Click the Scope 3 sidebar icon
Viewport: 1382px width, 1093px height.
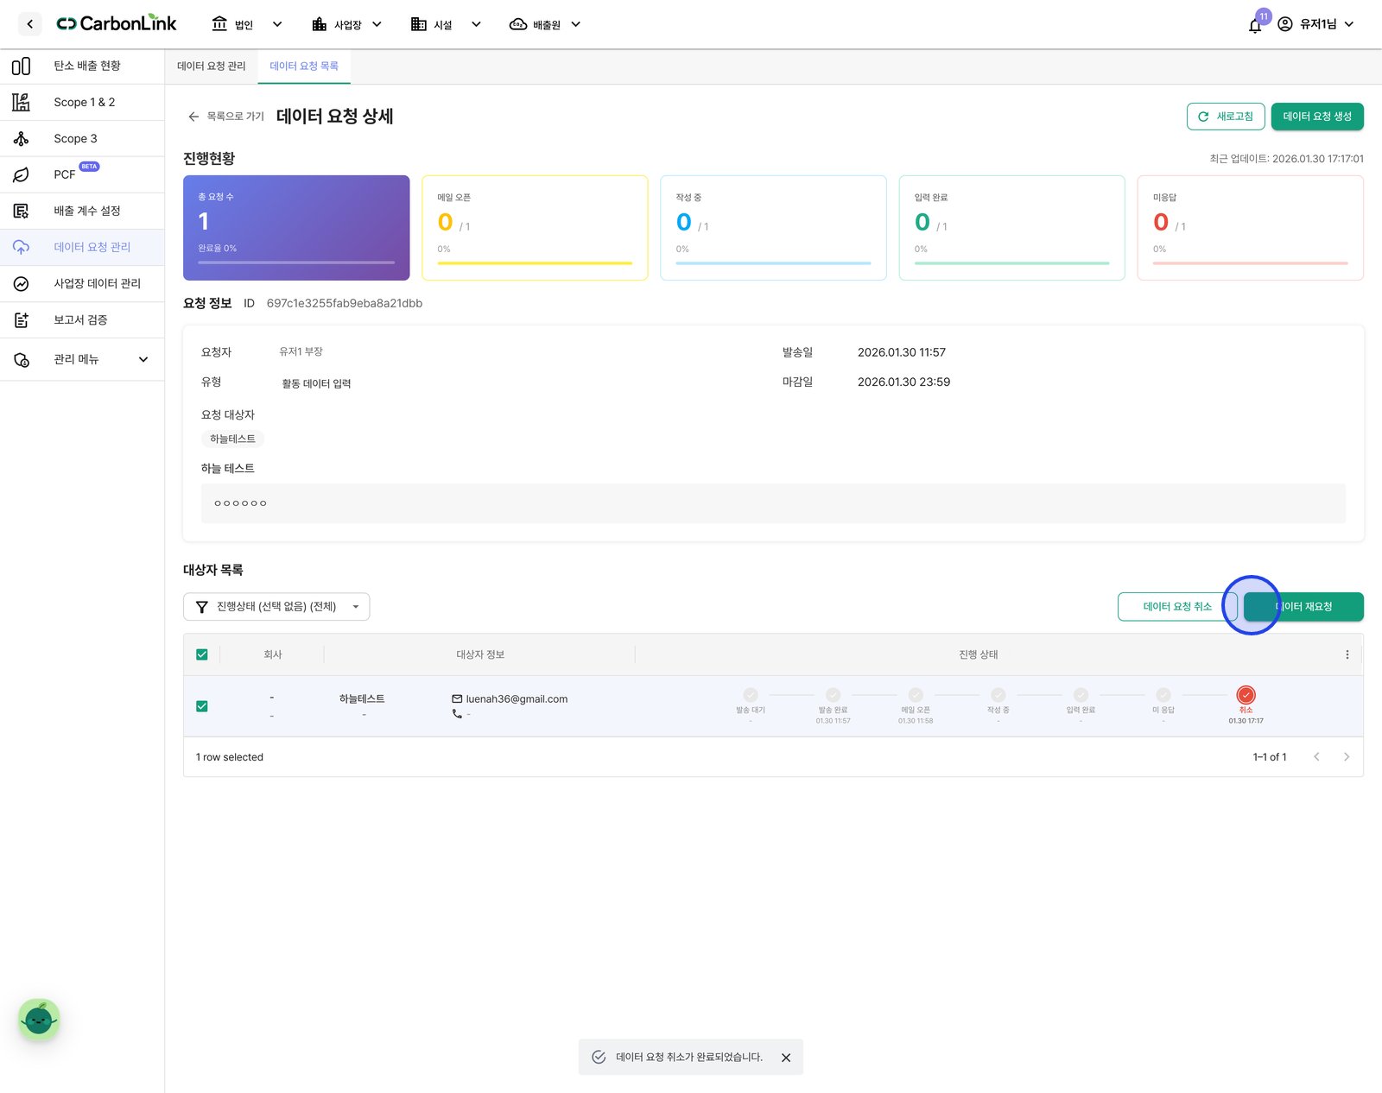click(x=22, y=138)
